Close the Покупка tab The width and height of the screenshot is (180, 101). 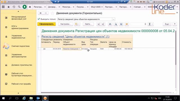pos(88,7)
